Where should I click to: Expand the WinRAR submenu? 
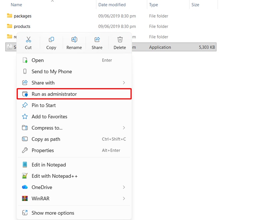[124, 199]
